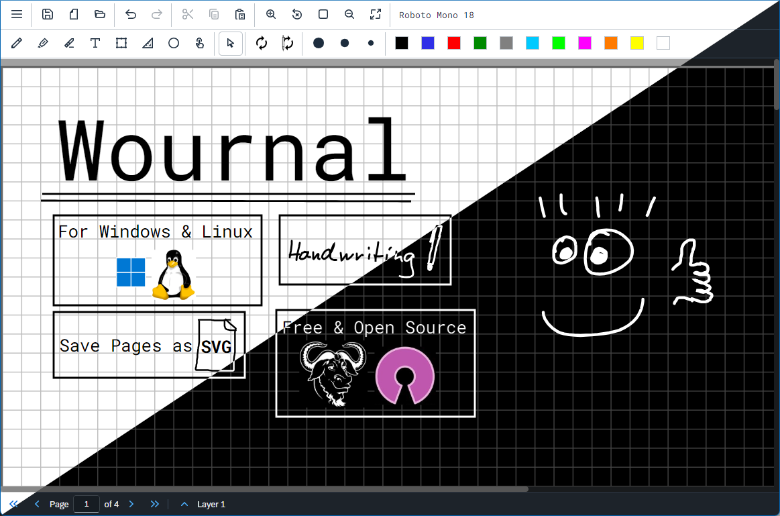Undo the last action

(130, 15)
